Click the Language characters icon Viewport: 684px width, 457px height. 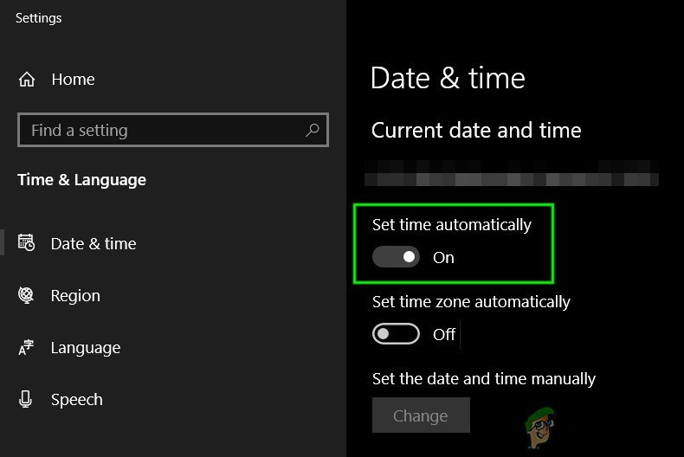pyautogui.click(x=26, y=348)
